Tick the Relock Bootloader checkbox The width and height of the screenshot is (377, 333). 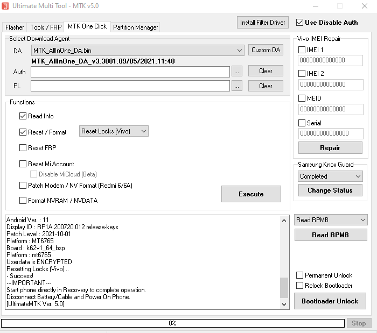(299, 286)
